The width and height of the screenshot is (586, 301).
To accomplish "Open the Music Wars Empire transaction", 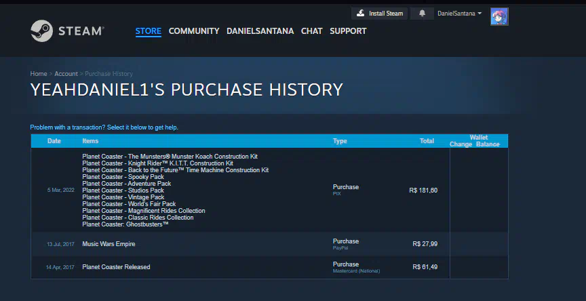I will pyautogui.click(x=269, y=244).
